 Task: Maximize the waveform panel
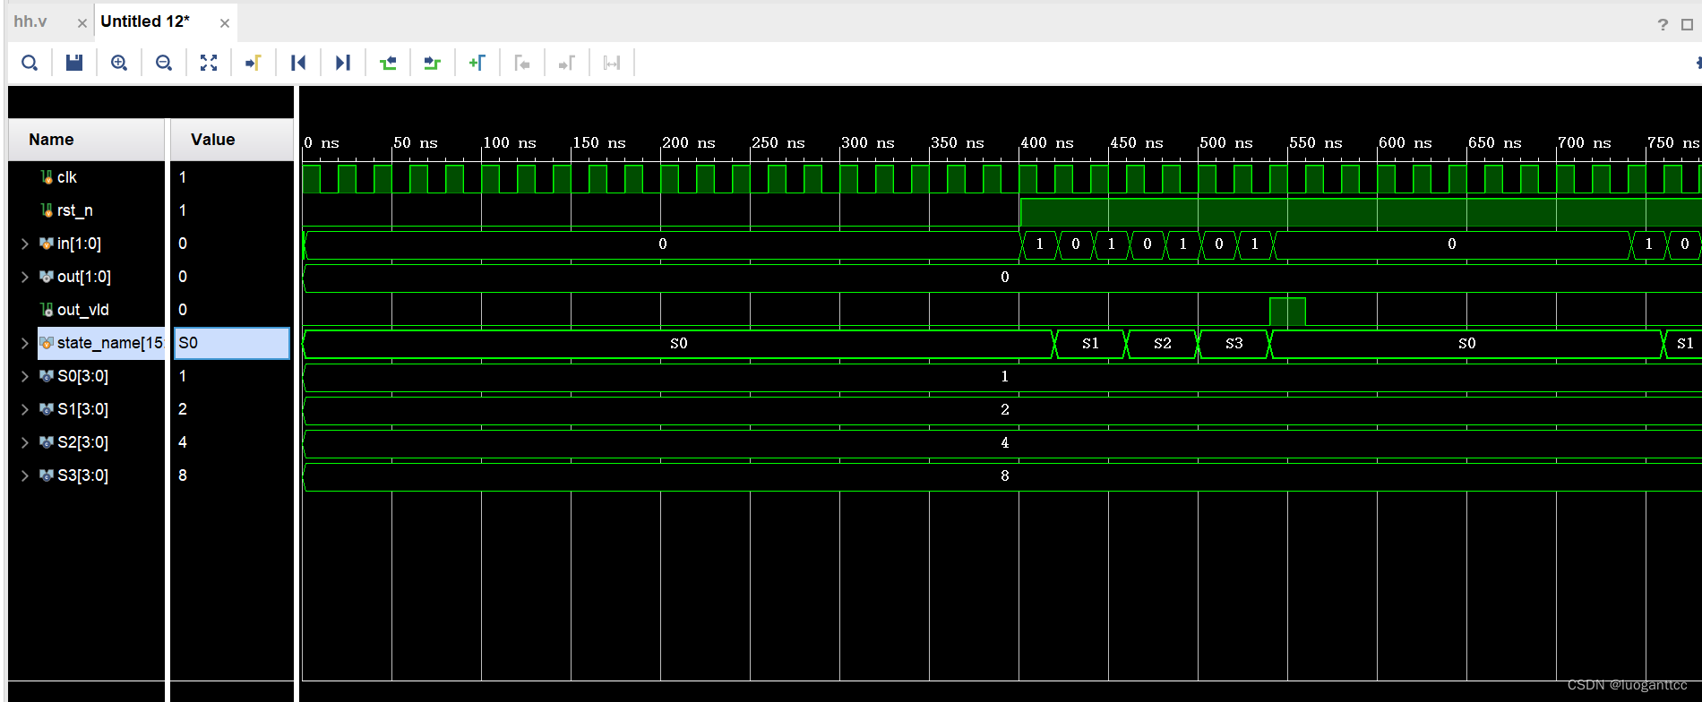pos(1687,24)
